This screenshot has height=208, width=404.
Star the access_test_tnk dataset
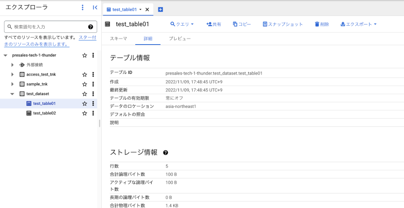84,74
